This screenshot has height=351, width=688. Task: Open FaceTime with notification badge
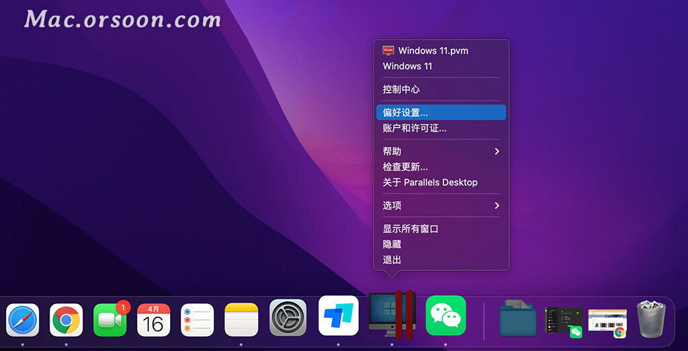click(x=110, y=320)
